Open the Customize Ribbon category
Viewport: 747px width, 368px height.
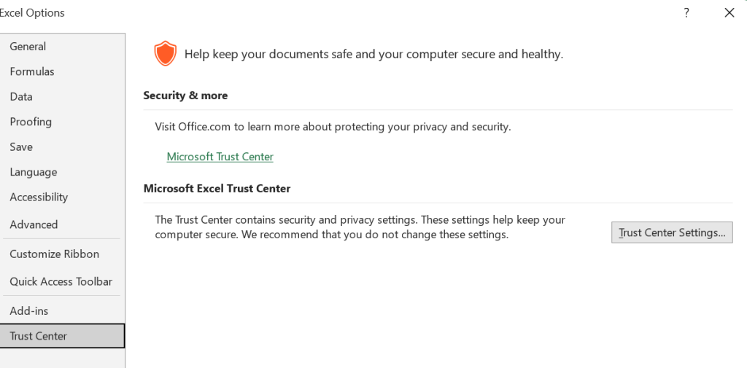pyautogui.click(x=55, y=254)
